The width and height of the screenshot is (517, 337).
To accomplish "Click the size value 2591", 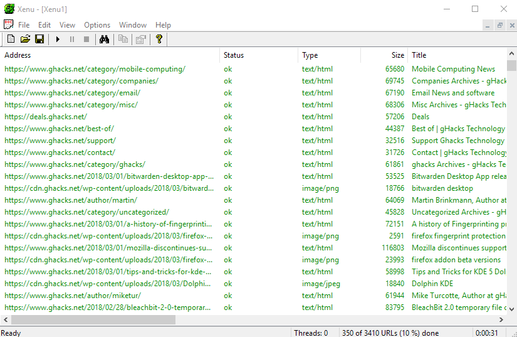I will pos(396,236).
